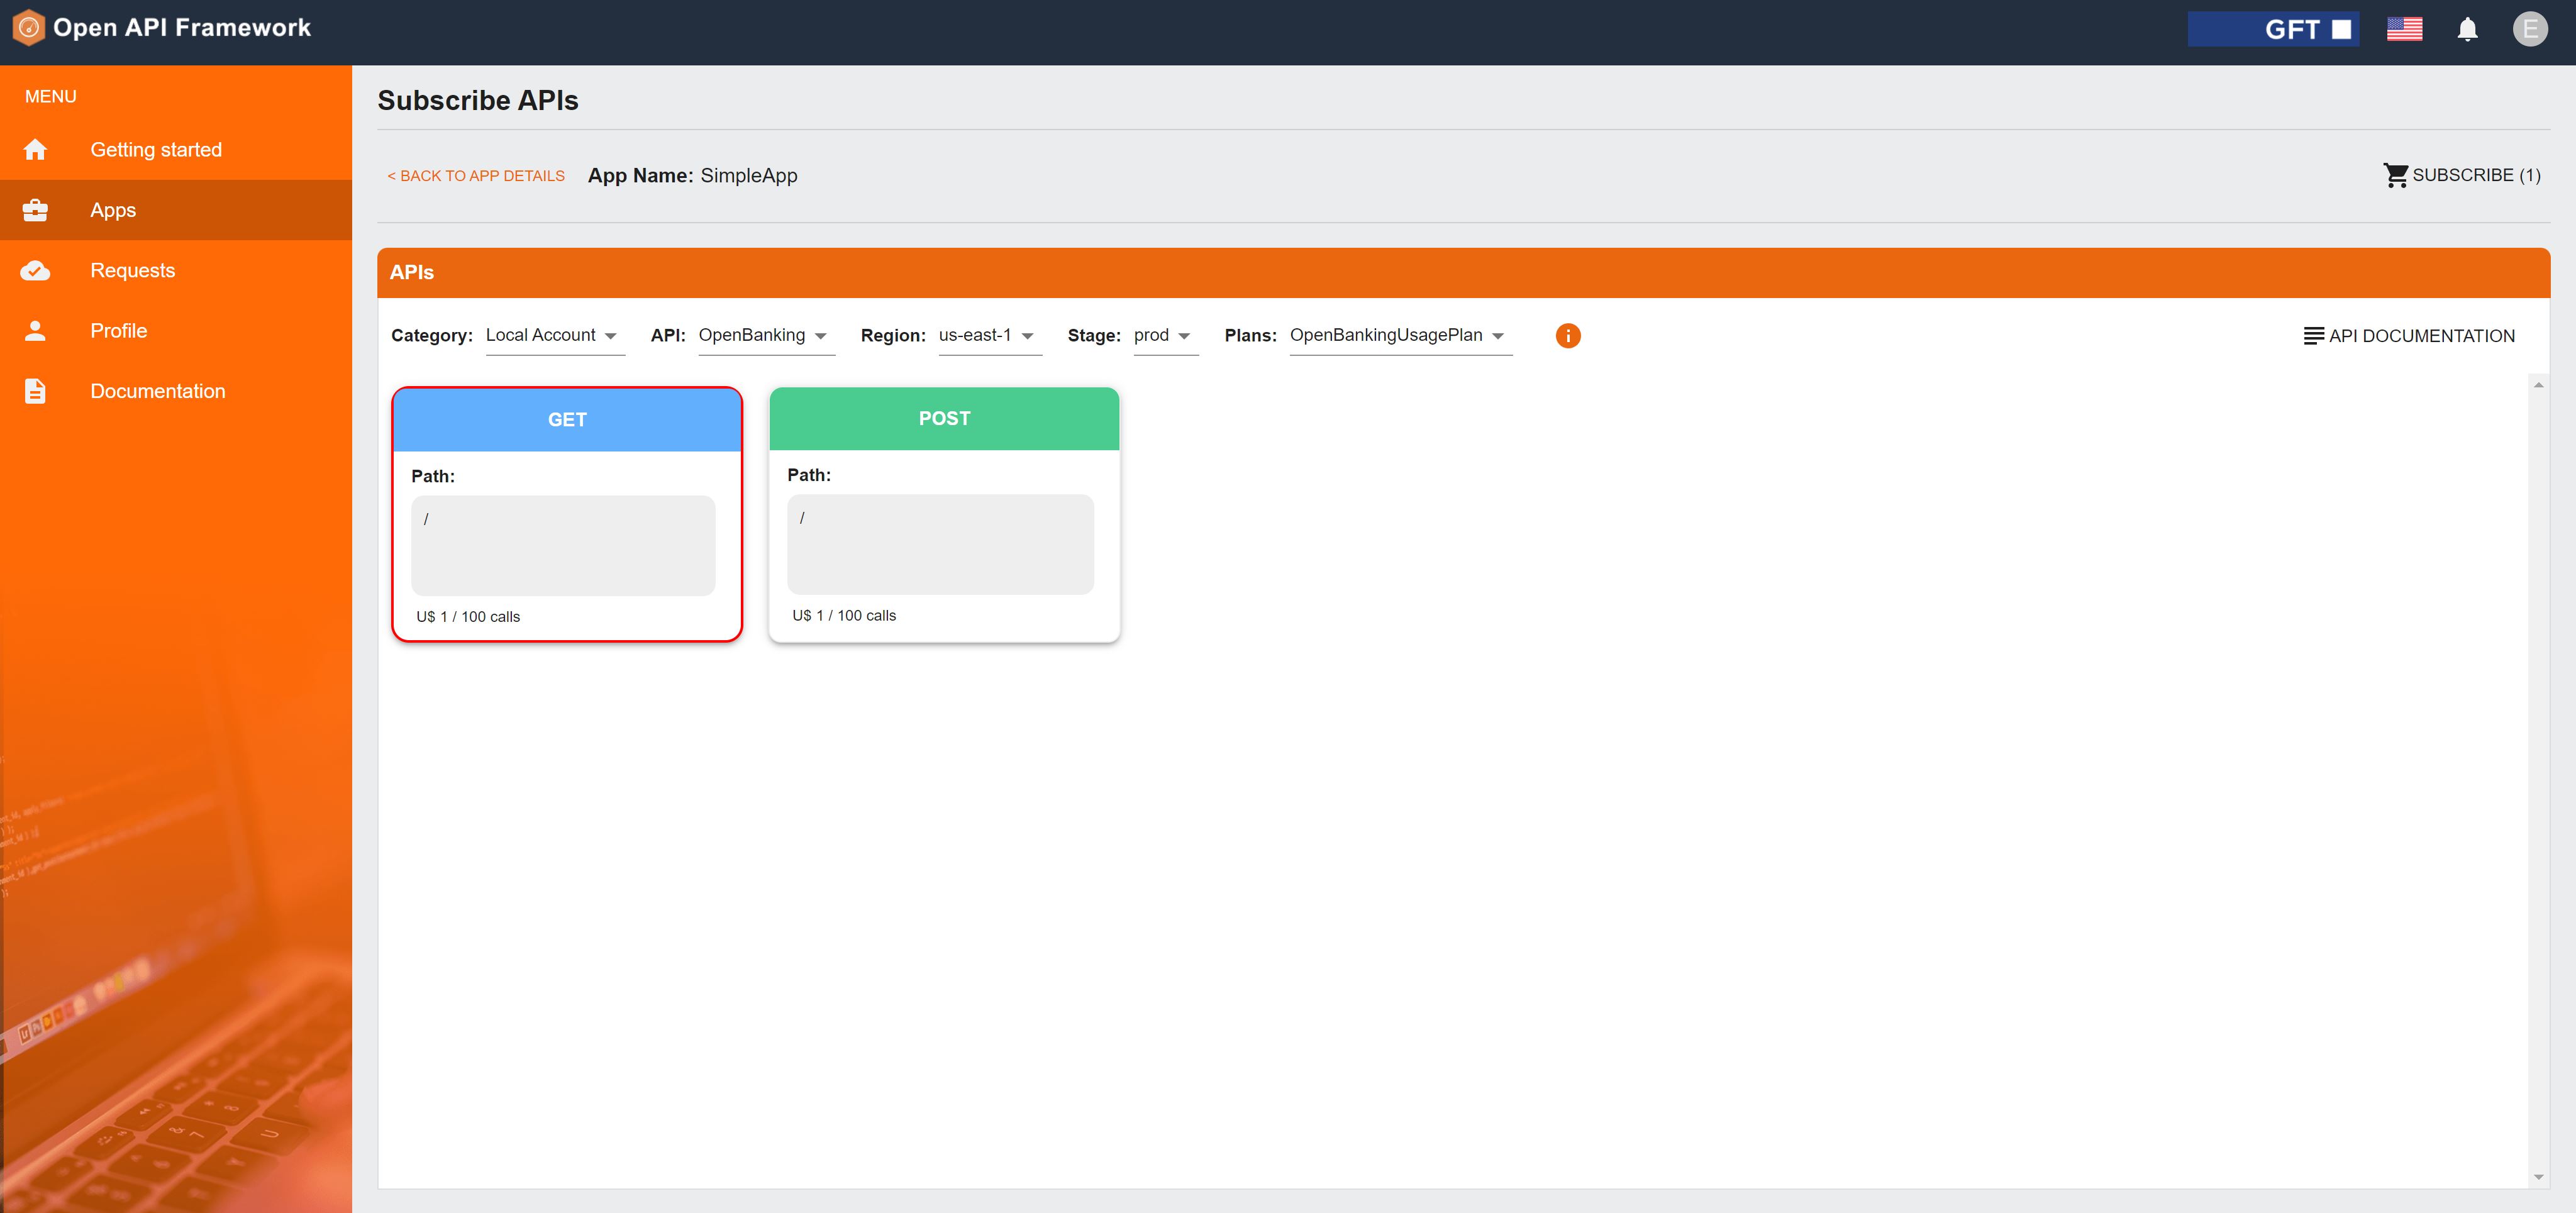Screen dimensions: 2576x1213
Task: Open Profile via the person icon
Action: point(35,330)
